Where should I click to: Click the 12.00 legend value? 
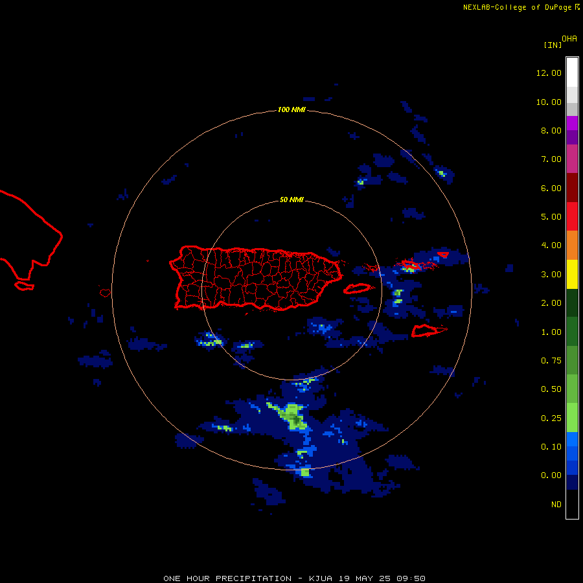549,73
